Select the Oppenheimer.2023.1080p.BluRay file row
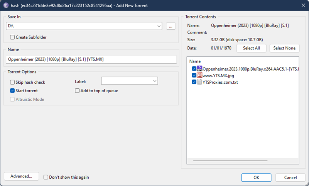Image resolution: width=309 pixels, height=186 pixels. pos(250,69)
